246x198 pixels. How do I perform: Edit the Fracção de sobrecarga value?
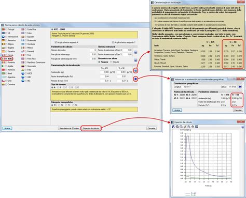click(93, 54)
